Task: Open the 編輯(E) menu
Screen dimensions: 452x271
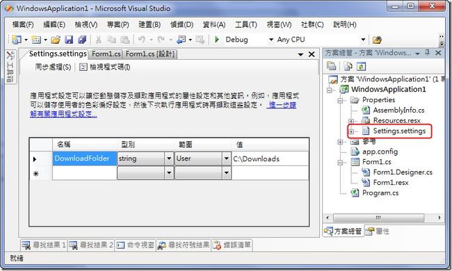Action: tap(54, 25)
